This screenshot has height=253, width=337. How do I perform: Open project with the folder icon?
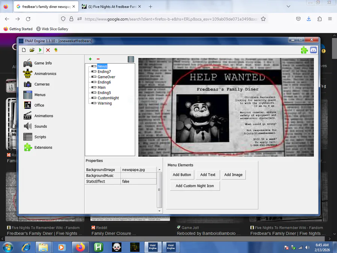[32, 50]
